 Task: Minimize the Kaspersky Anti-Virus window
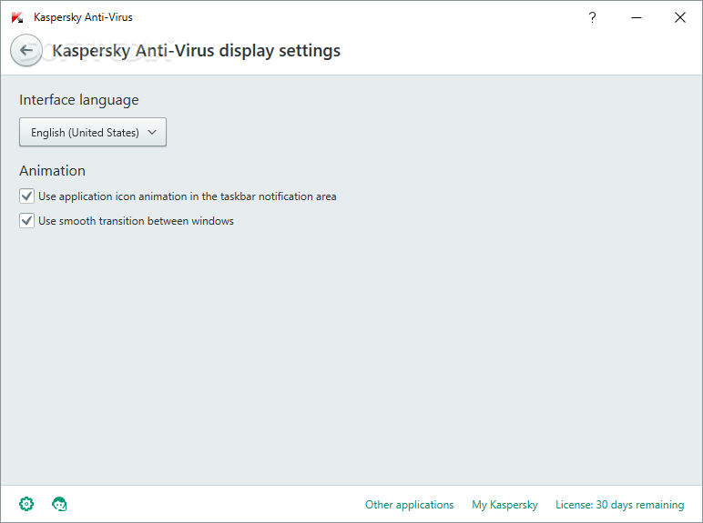tap(637, 17)
